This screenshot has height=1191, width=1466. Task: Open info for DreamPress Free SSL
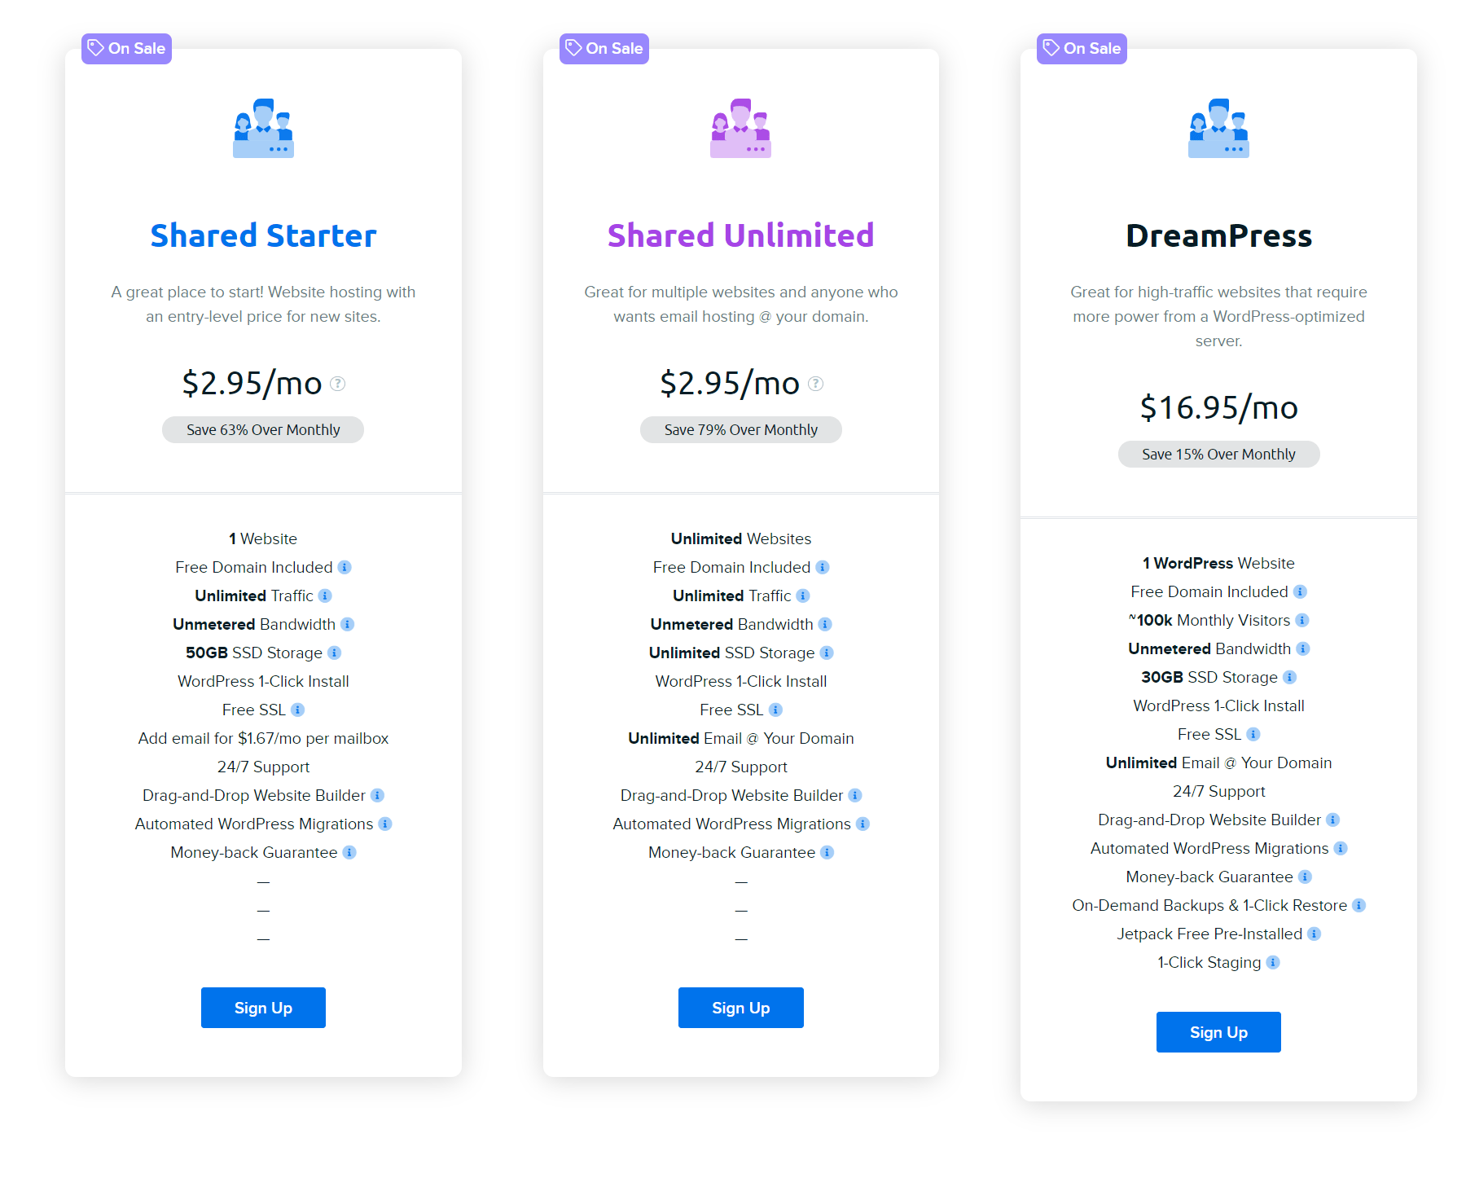coord(1253,734)
